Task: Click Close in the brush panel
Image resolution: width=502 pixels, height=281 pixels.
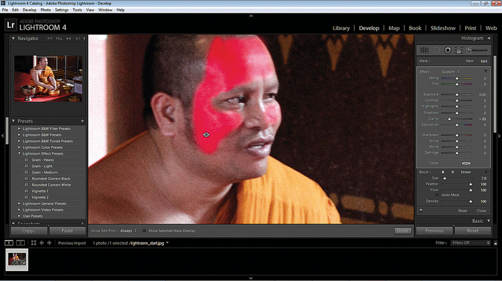Action: tap(481, 211)
